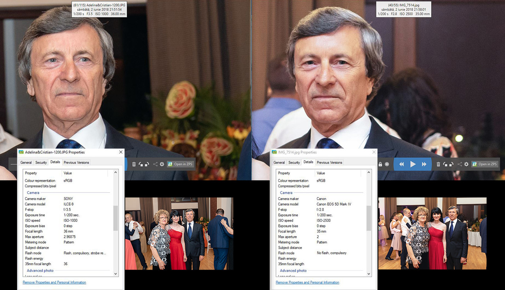Switch to Security tab in IMG_7514 Properties
Screen dimensions: 505x290
[x=294, y=162]
